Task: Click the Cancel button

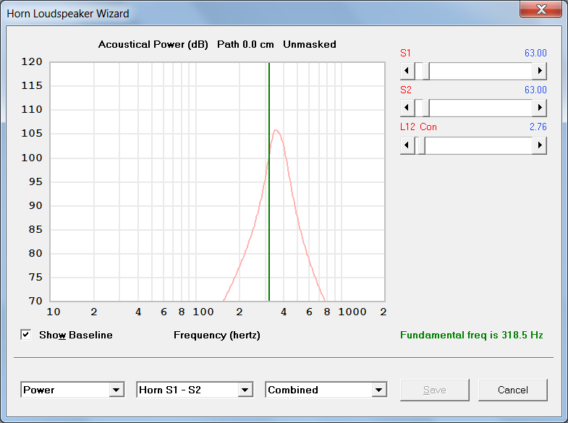Action: point(512,390)
